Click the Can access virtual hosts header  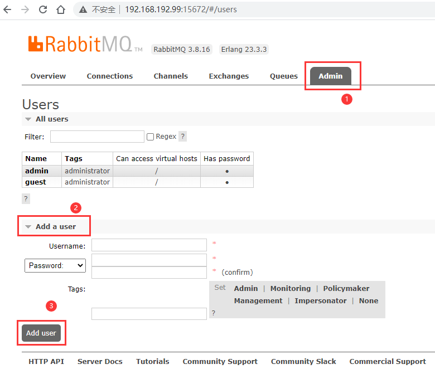[x=157, y=158]
